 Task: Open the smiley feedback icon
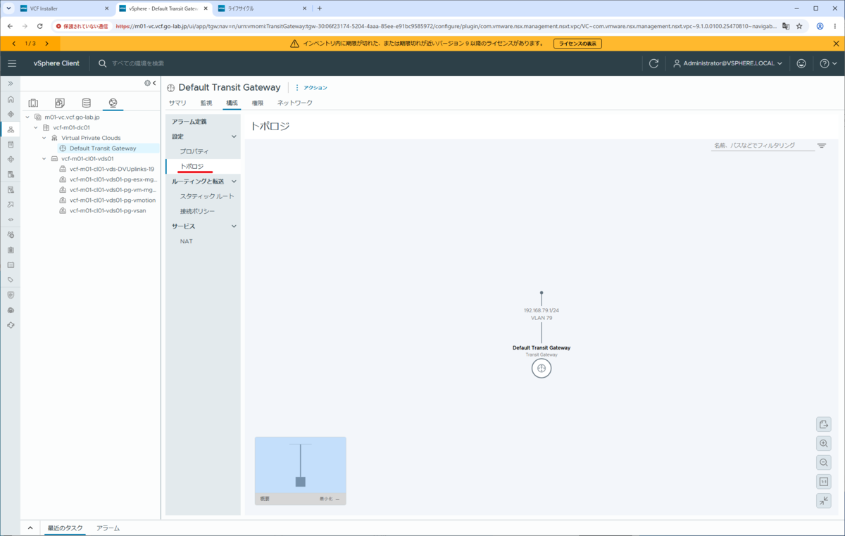[801, 63]
